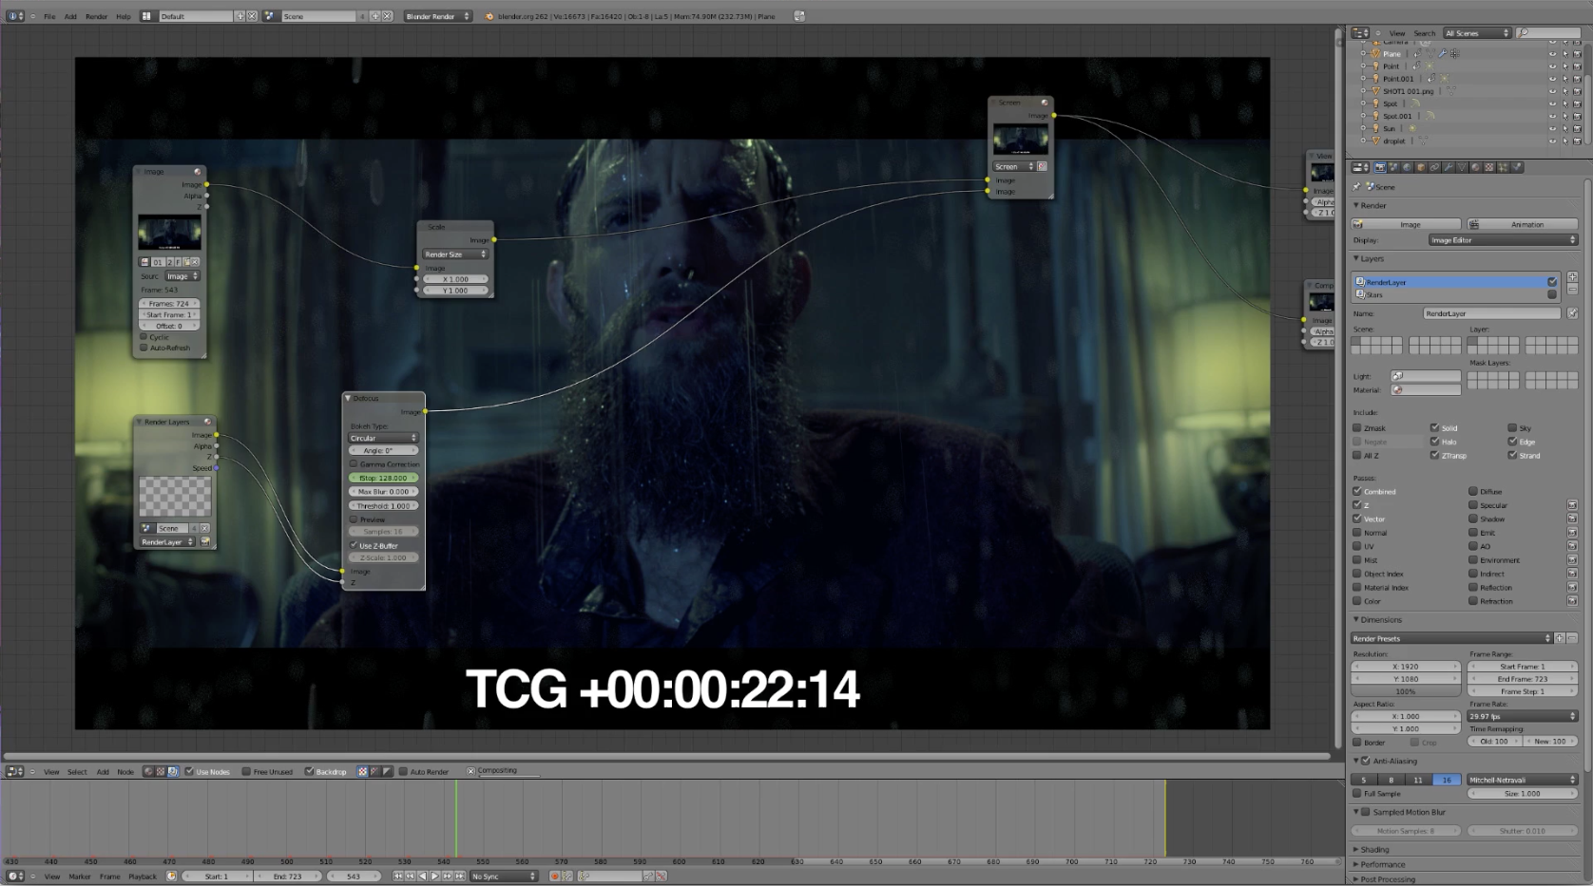Add new render layer plus button
Image resolution: width=1593 pixels, height=886 pixels.
pyautogui.click(x=1572, y=277)
